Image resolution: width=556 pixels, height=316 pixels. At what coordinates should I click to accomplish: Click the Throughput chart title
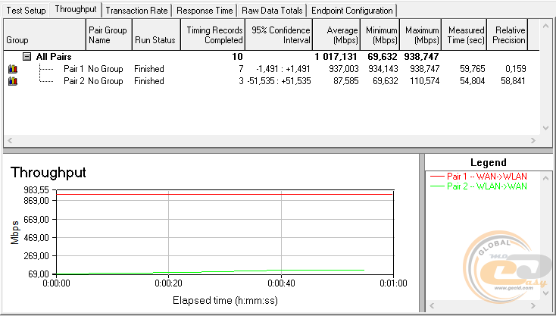48,173
